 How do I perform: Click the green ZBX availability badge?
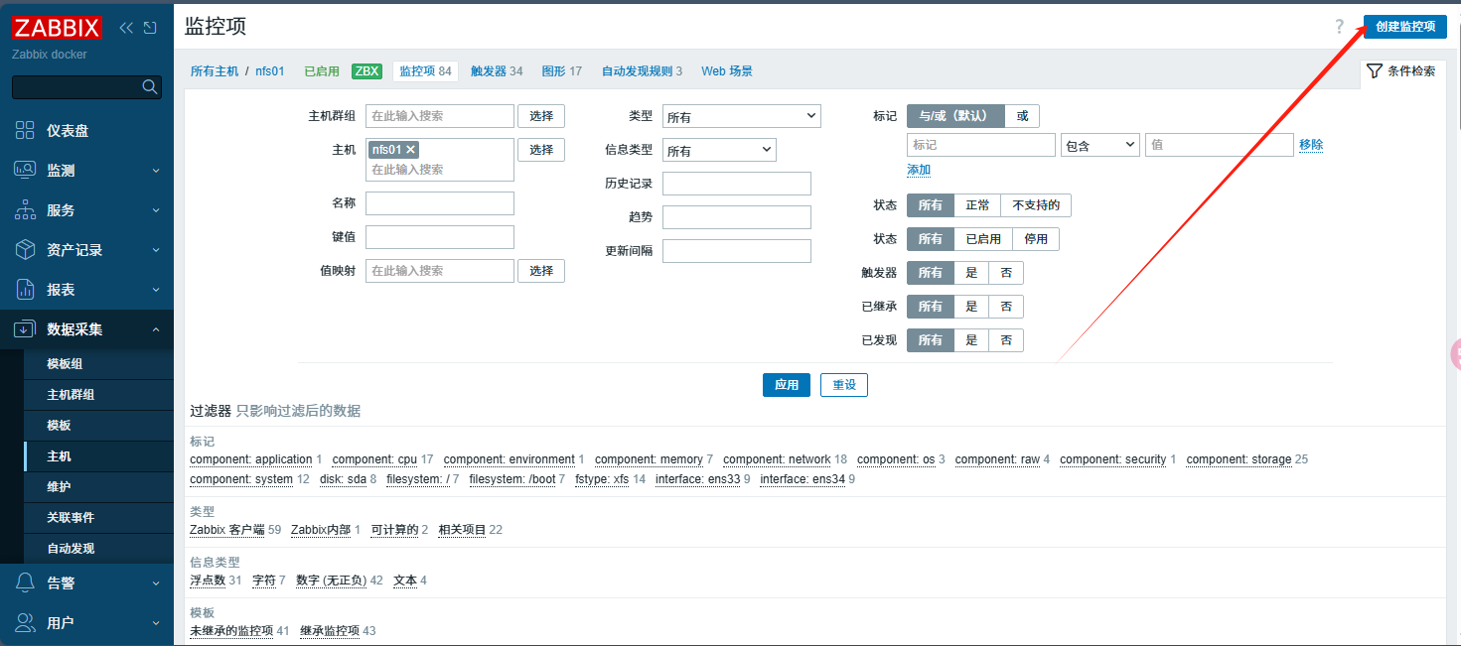pos(366,71)
